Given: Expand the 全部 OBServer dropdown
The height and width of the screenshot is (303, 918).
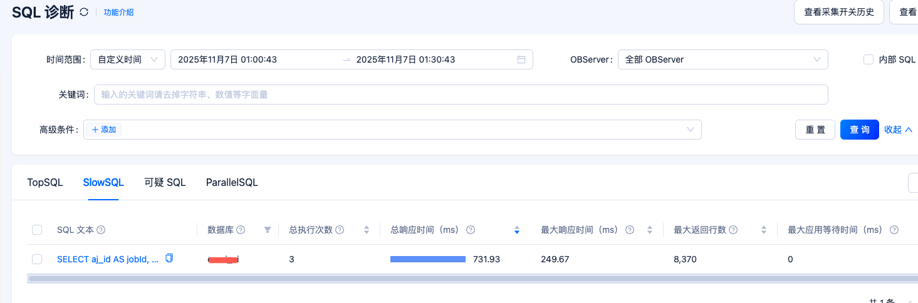Looking at the screenshot, I should (722, 59).
